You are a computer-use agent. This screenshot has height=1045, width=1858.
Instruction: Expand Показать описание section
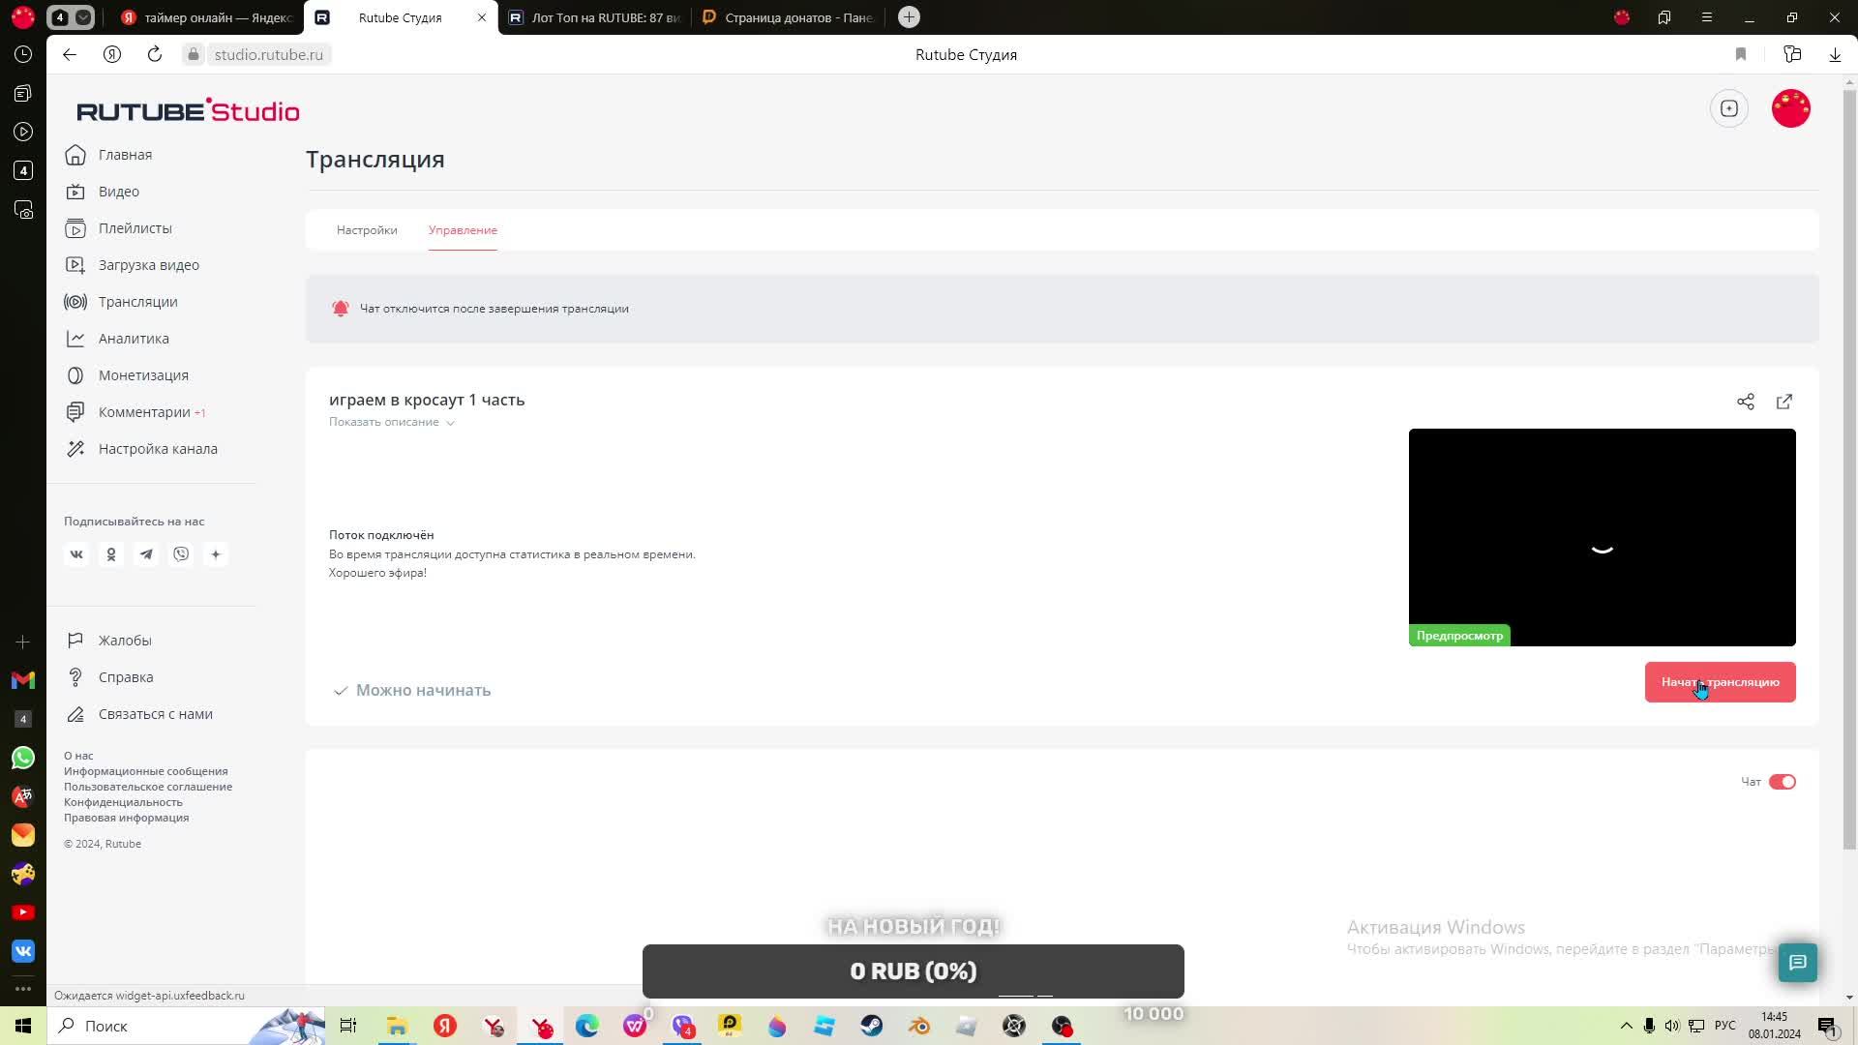click(391, 422)
